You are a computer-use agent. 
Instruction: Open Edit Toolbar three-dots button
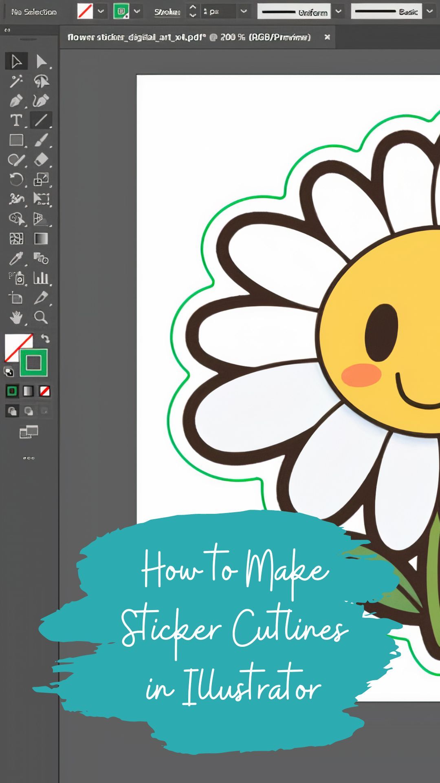(29, 458)
